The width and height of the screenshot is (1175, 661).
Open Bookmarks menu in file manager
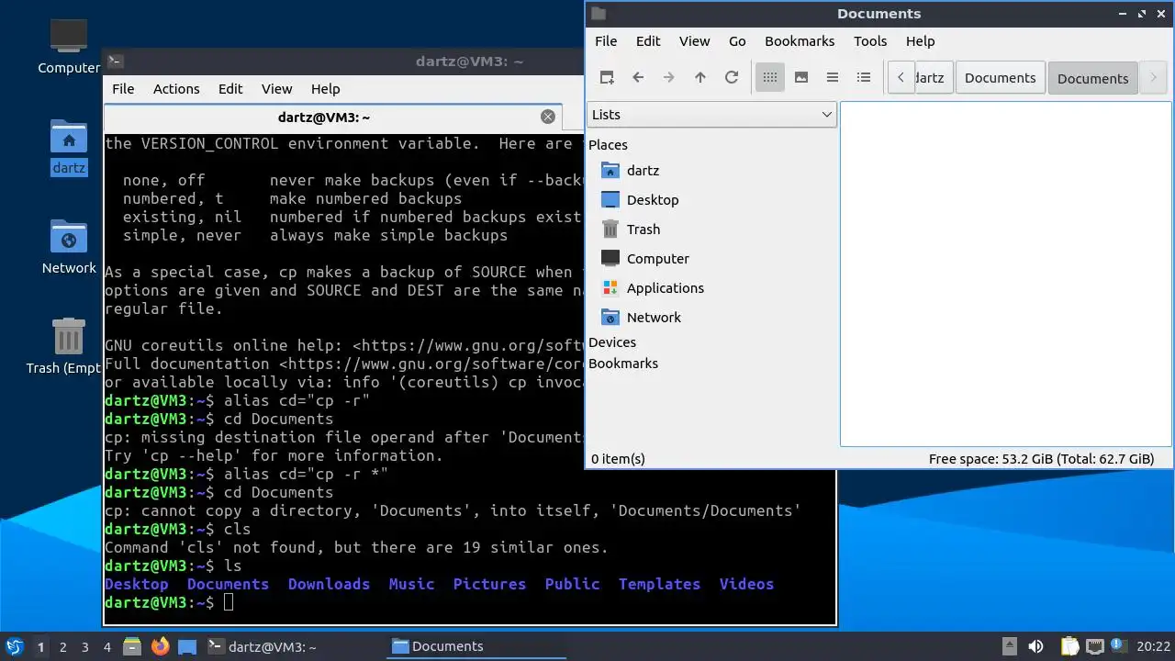click(800, 41)
